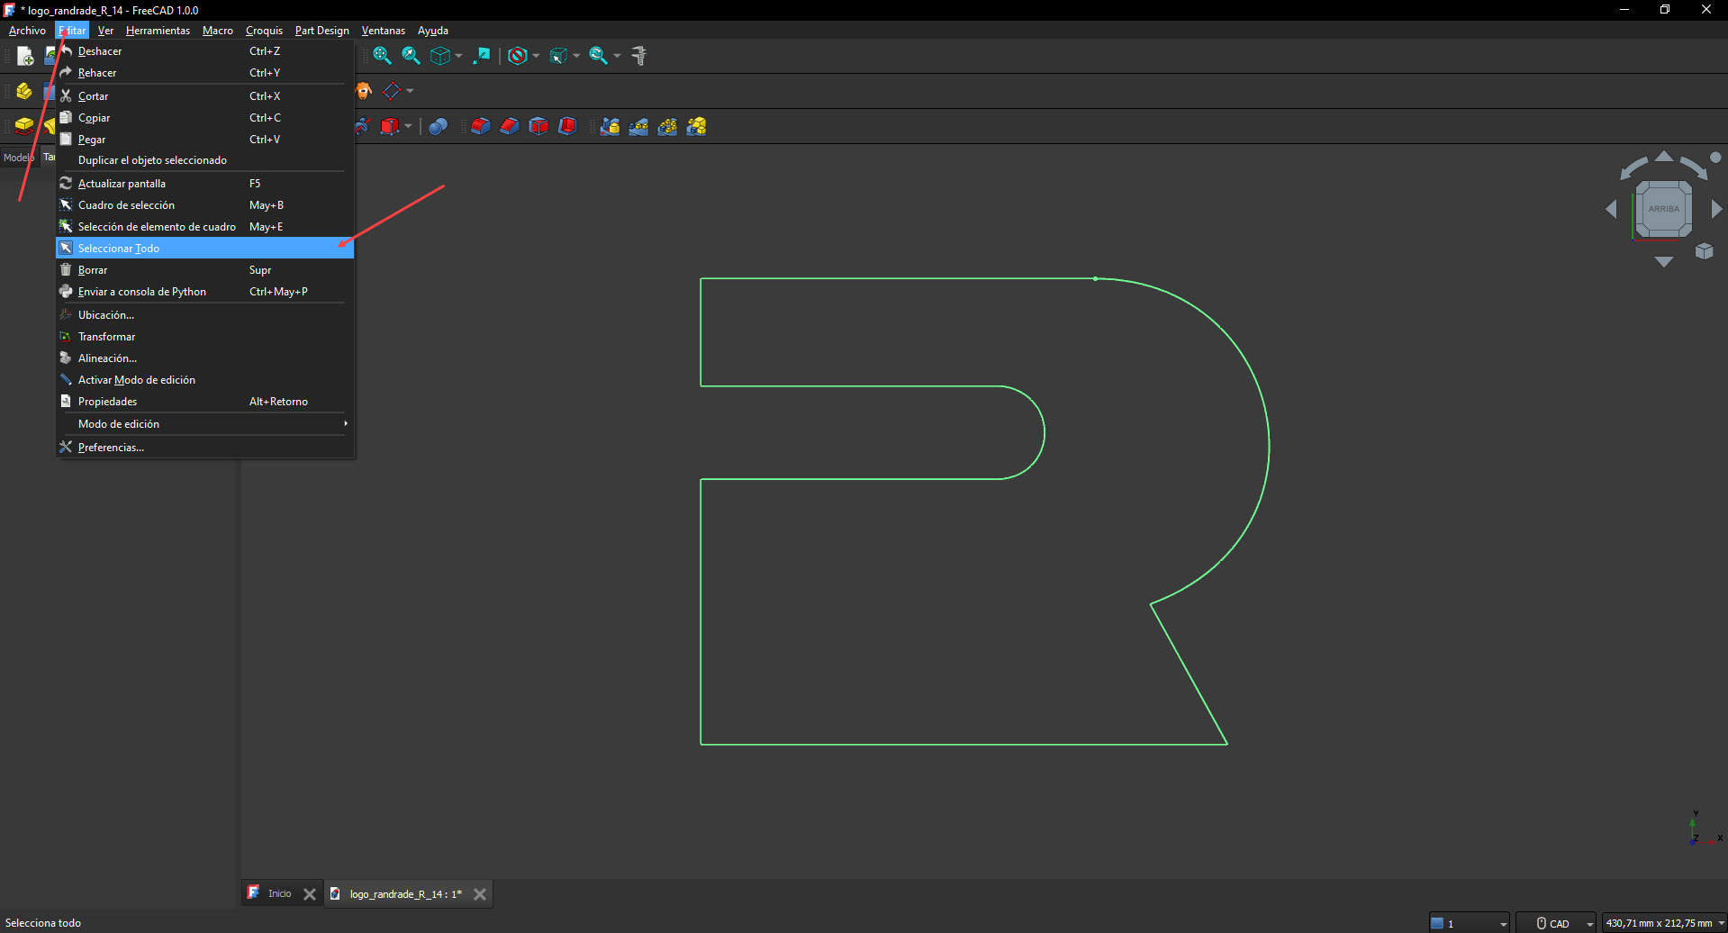Open the Macro menu
The height and width of the screenshot is (933, 1728).
tap(218, 31)
